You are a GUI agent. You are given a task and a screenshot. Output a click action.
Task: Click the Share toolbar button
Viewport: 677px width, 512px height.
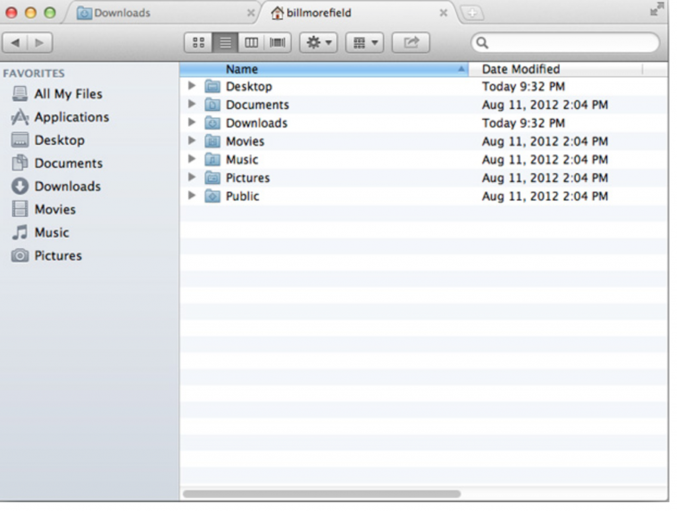tap(411, 43)
